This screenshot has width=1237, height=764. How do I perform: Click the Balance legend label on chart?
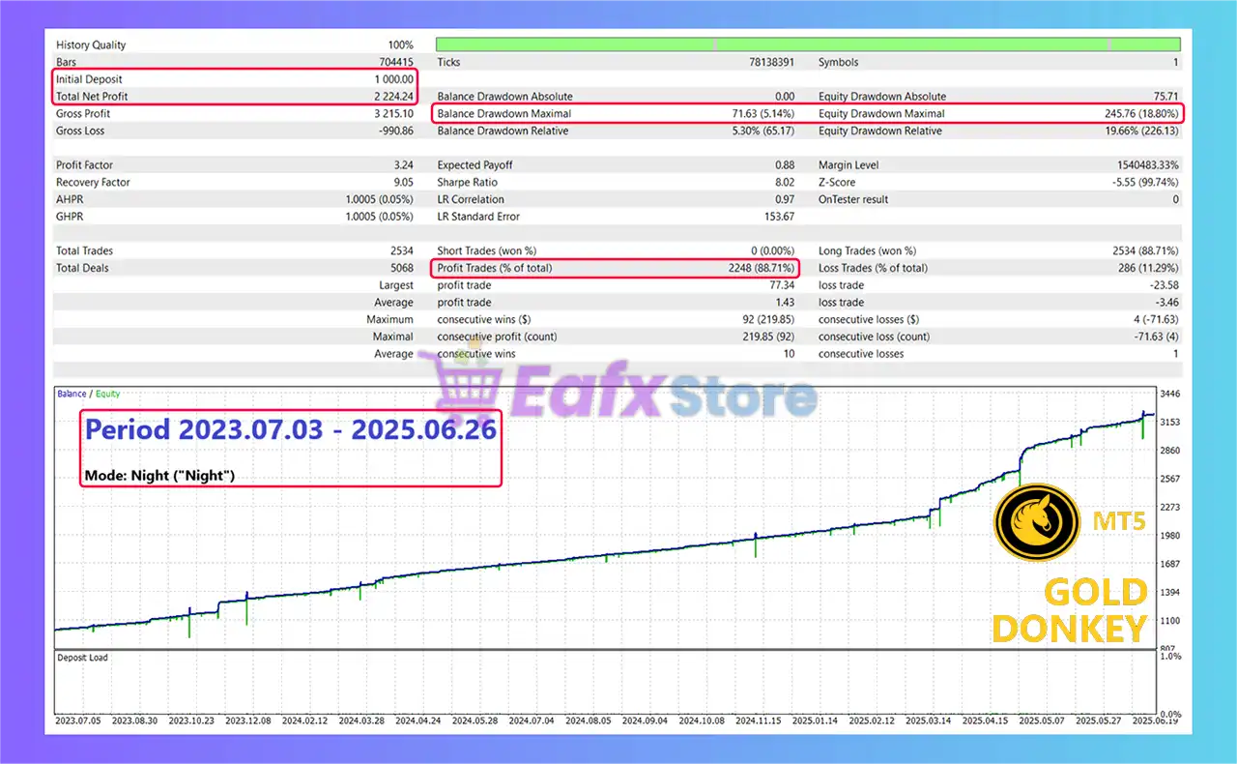pyautogui.click(x=72, y=395)
